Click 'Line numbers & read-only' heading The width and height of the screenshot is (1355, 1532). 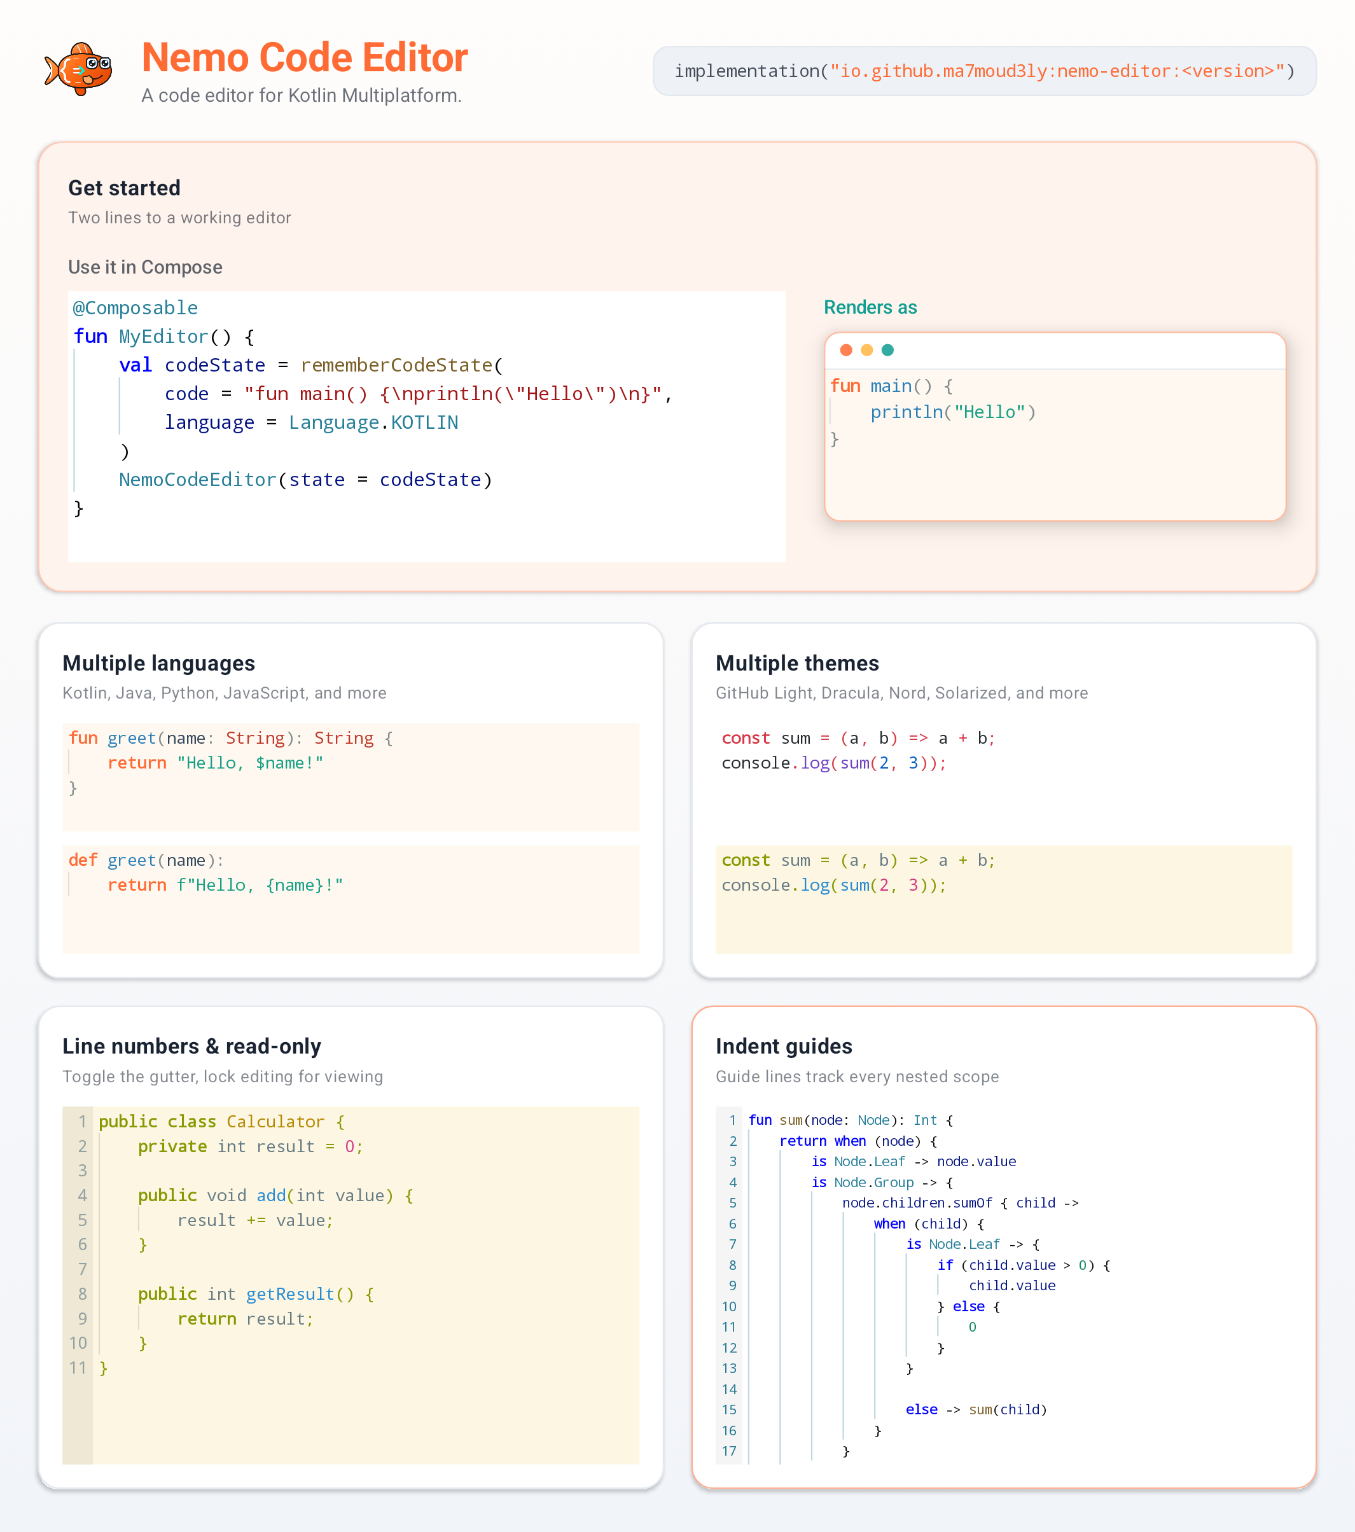[192, 1047]
